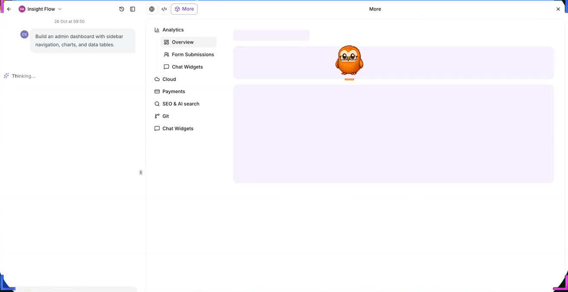
Task: Click the panel resize handle
Action: pos(141,172)
